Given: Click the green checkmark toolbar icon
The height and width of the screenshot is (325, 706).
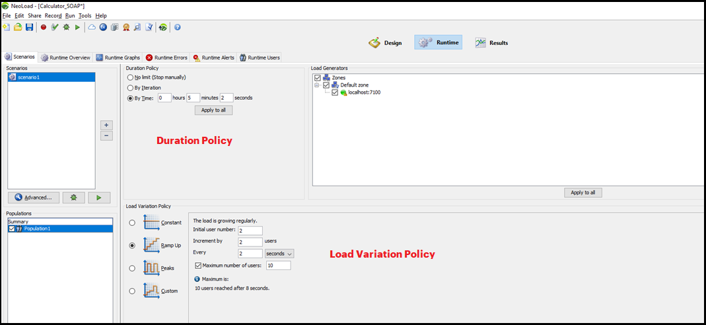Looking at the screenshot, I should click(x=55, y=28).
